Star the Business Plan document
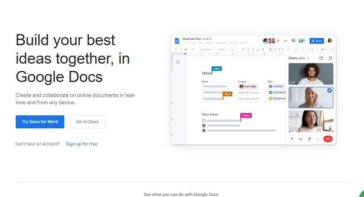This screenshot has width=364, height=197. pos(203,39)
